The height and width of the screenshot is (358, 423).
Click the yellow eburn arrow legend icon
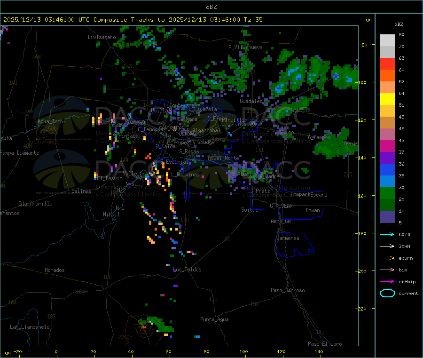point(387,258)
